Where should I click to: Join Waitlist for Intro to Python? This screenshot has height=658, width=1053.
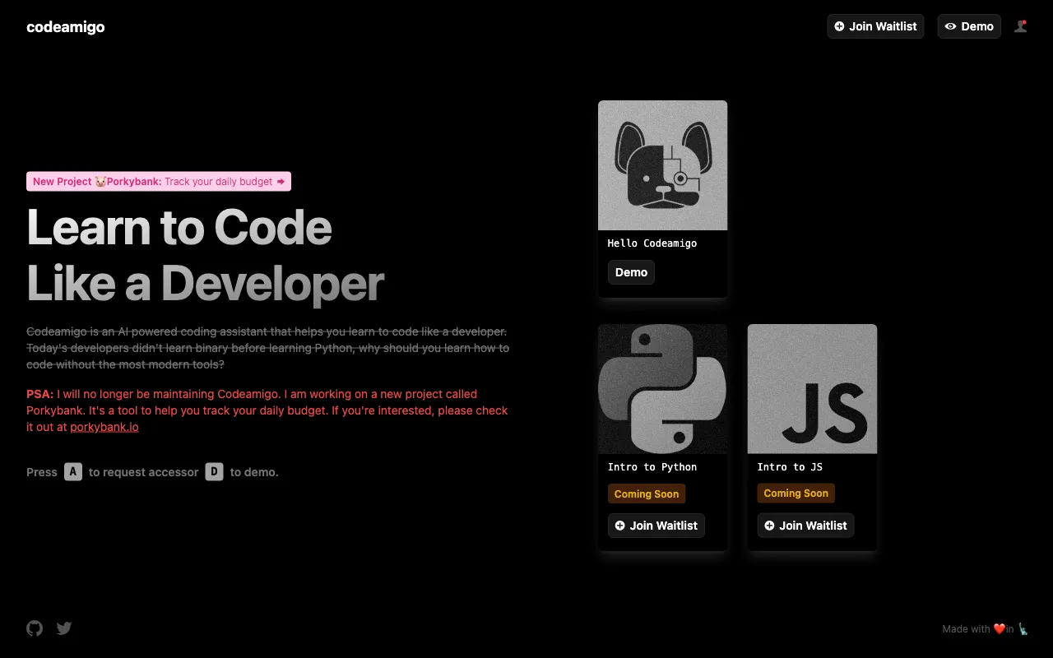click(x=656, y=526)
